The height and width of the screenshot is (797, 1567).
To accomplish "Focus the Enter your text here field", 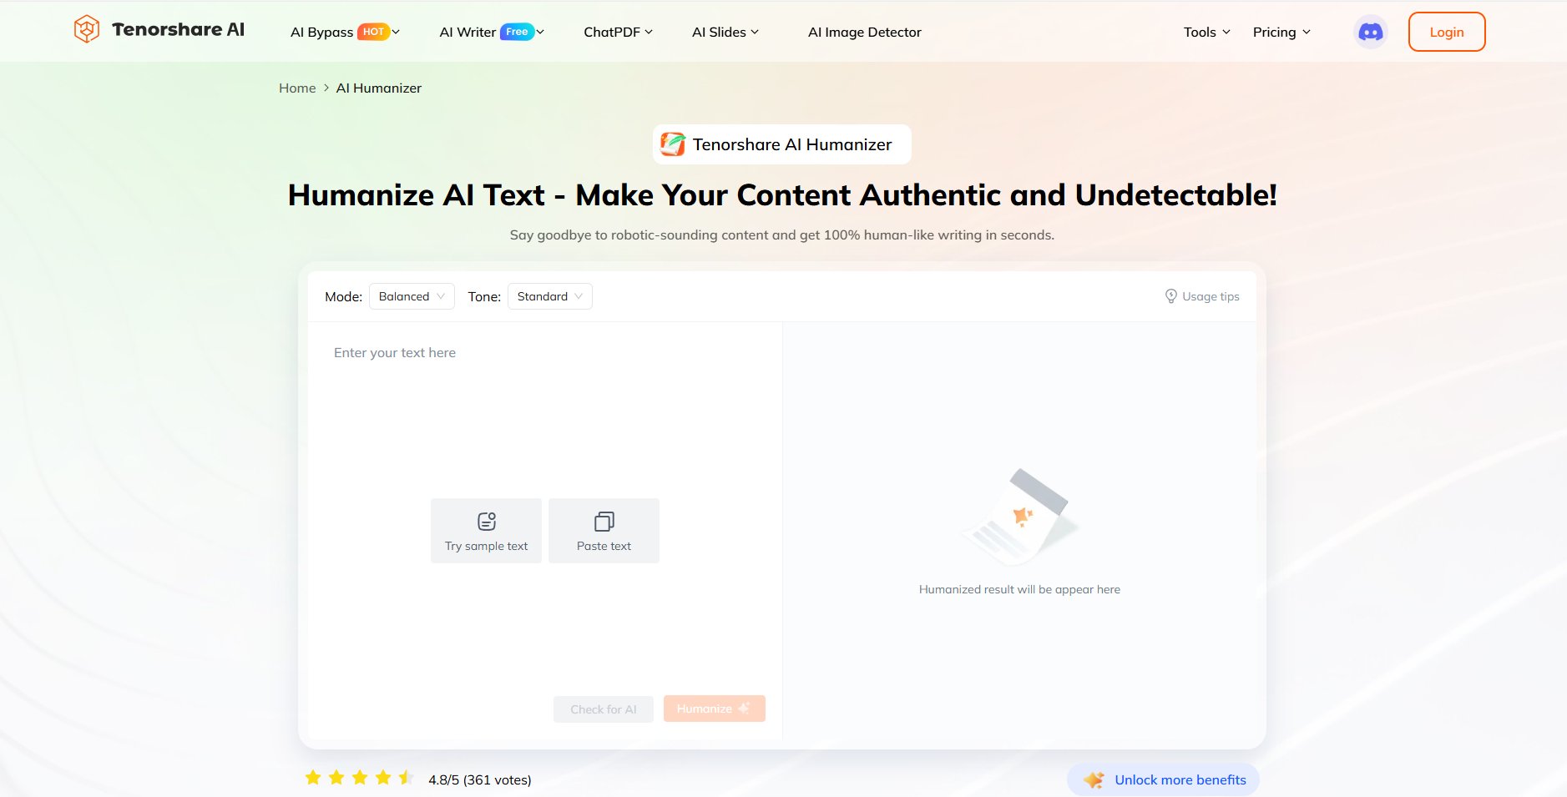I will click(x=543, y=401).
